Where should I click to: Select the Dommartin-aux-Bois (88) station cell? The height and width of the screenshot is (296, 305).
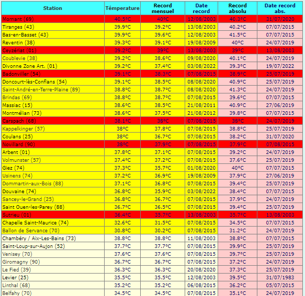[53, 183]
